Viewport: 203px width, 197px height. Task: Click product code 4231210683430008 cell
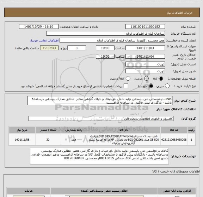pos(174,140)
